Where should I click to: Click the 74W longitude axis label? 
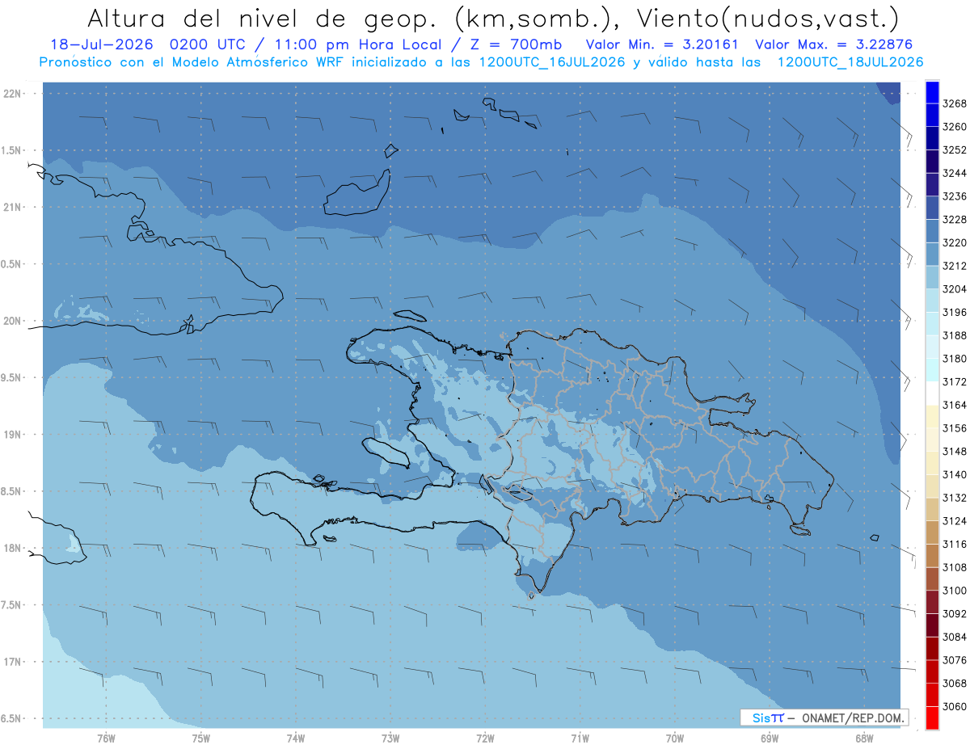(296, 738)
